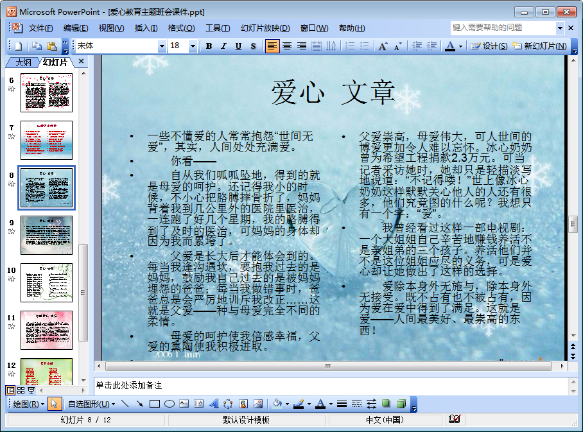Click the Paste clipboard icon
Image resolution: width=583 pixels, height=432 pixels.
click(x=51, y=46)
